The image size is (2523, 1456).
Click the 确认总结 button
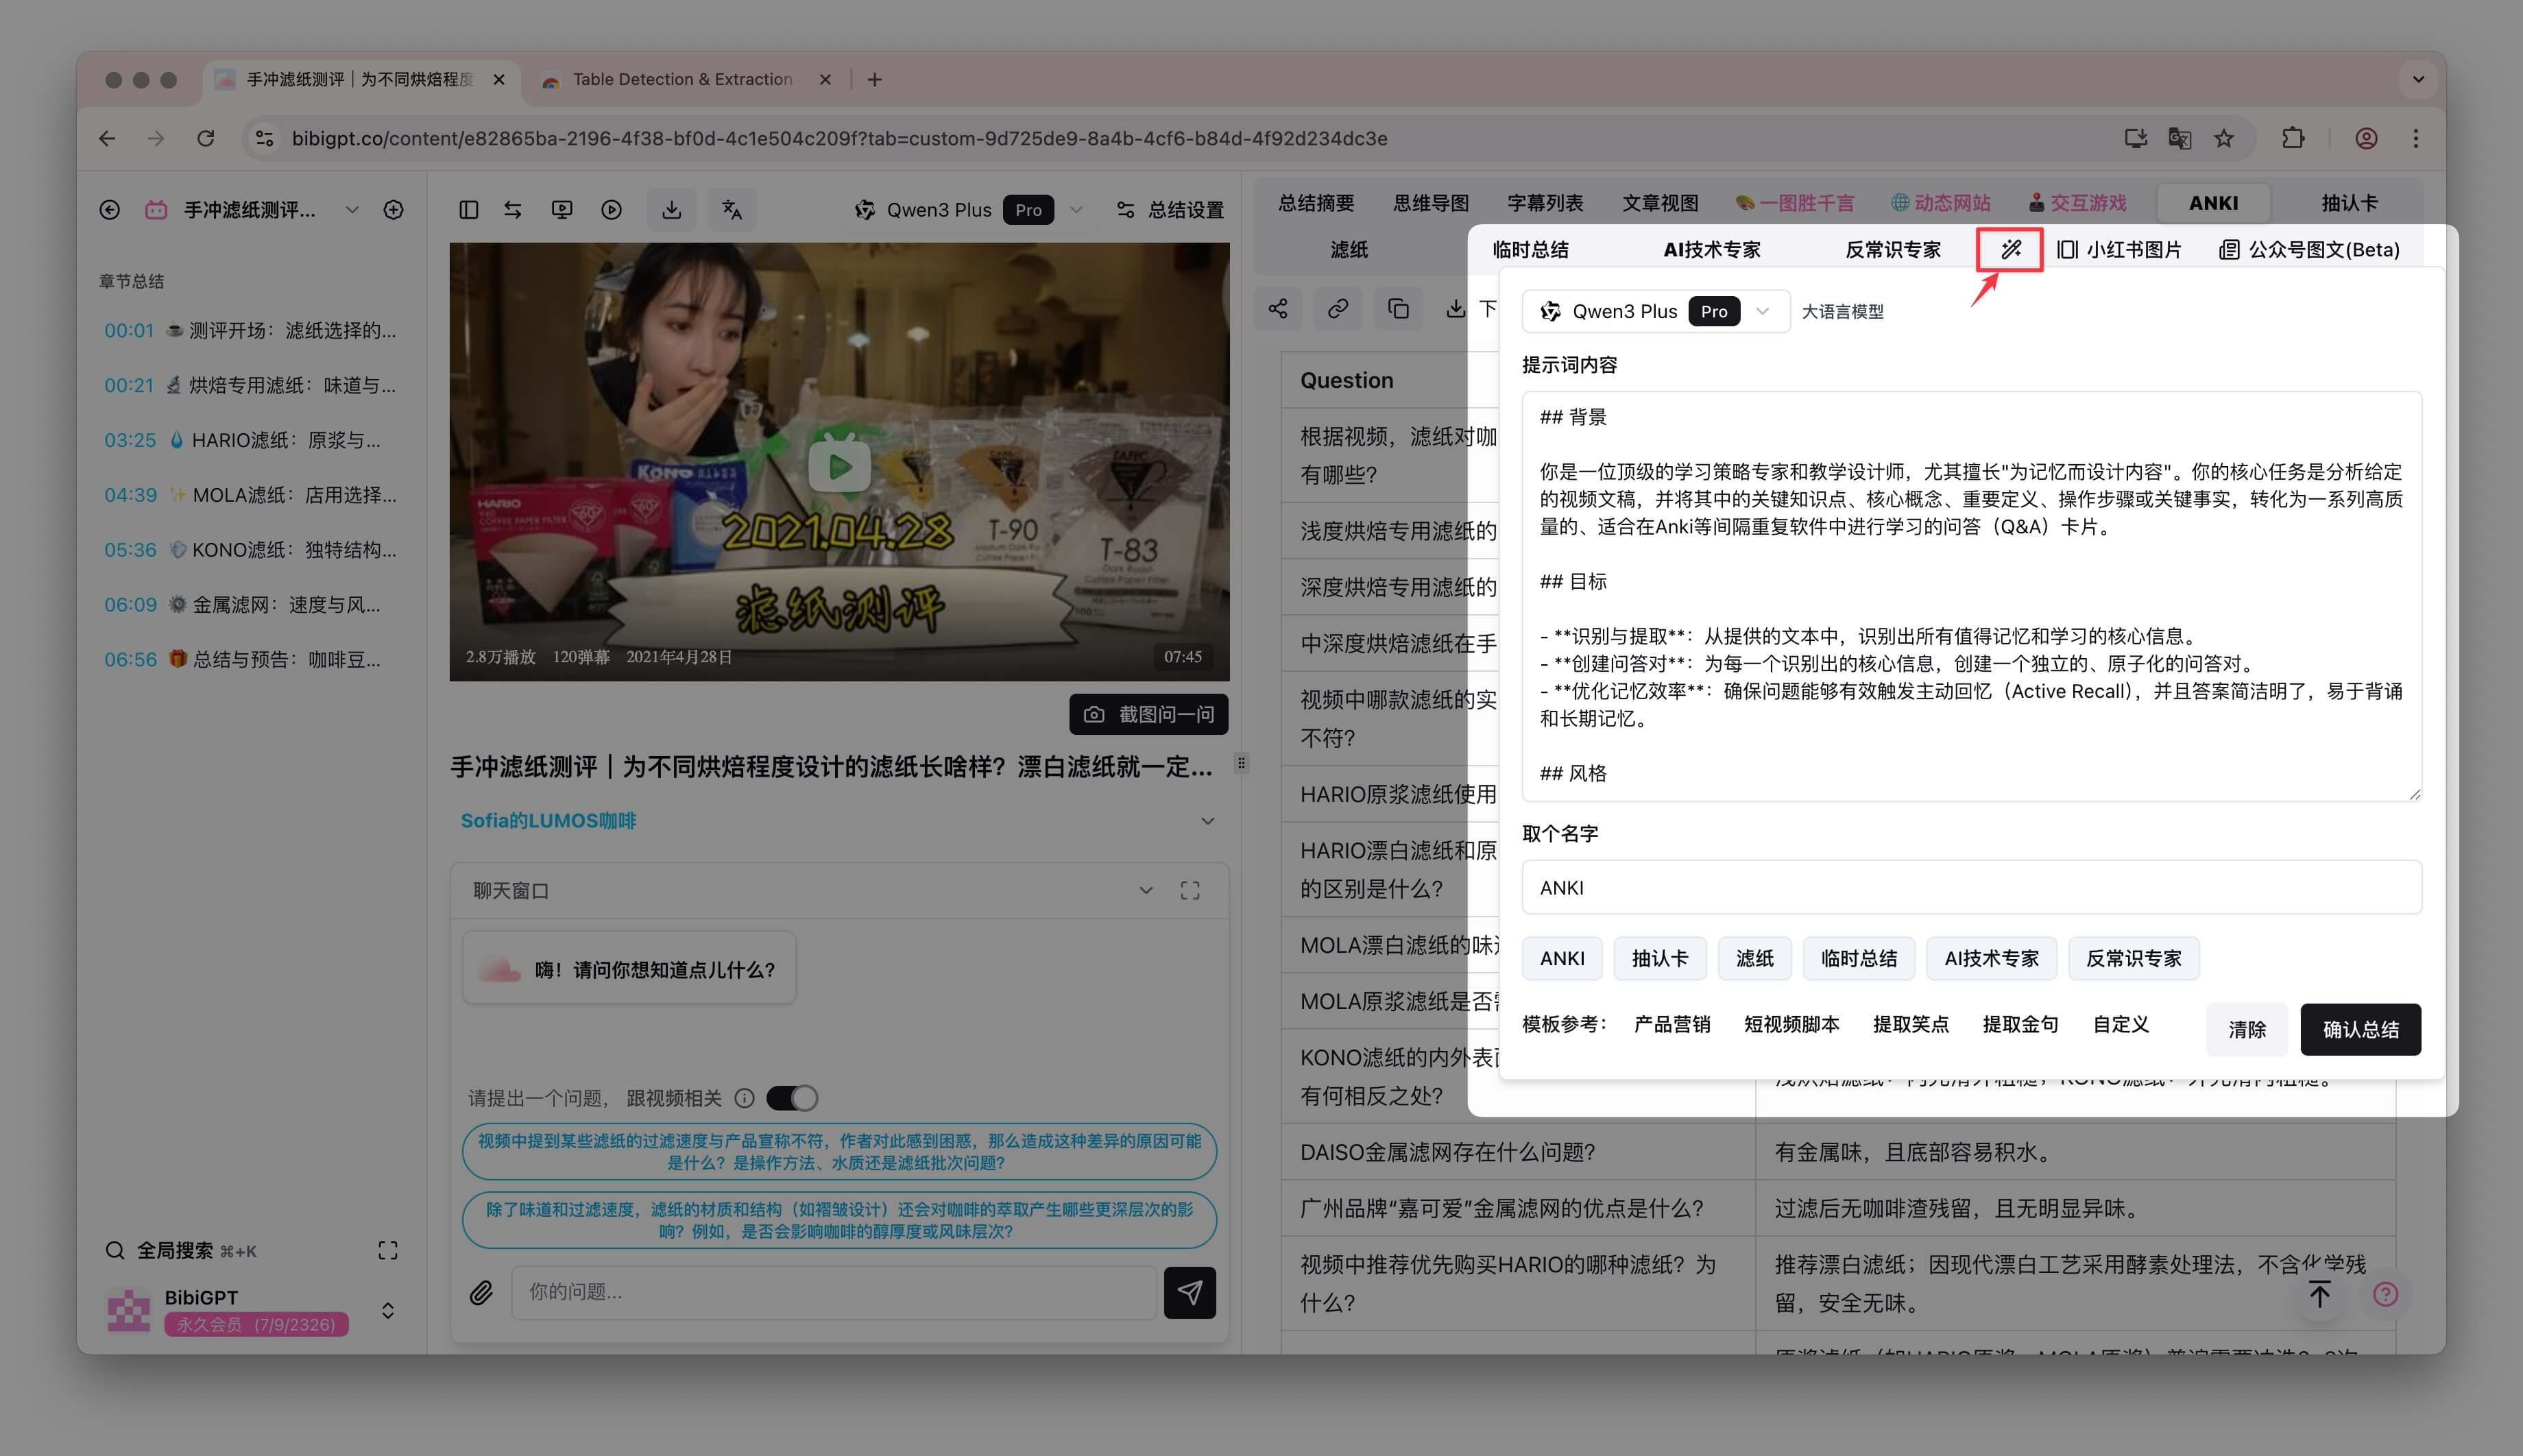click(2360, 1029)
